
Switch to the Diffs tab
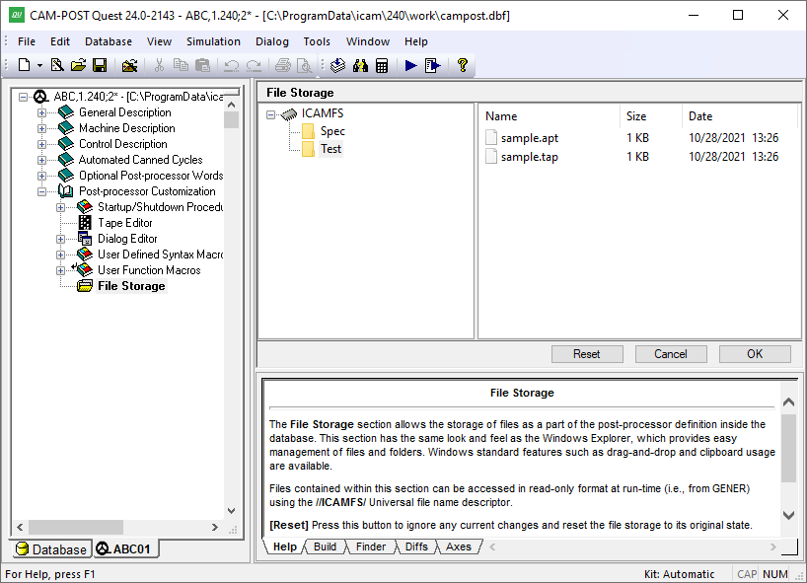pyautogui.click(x=416, y=547)
